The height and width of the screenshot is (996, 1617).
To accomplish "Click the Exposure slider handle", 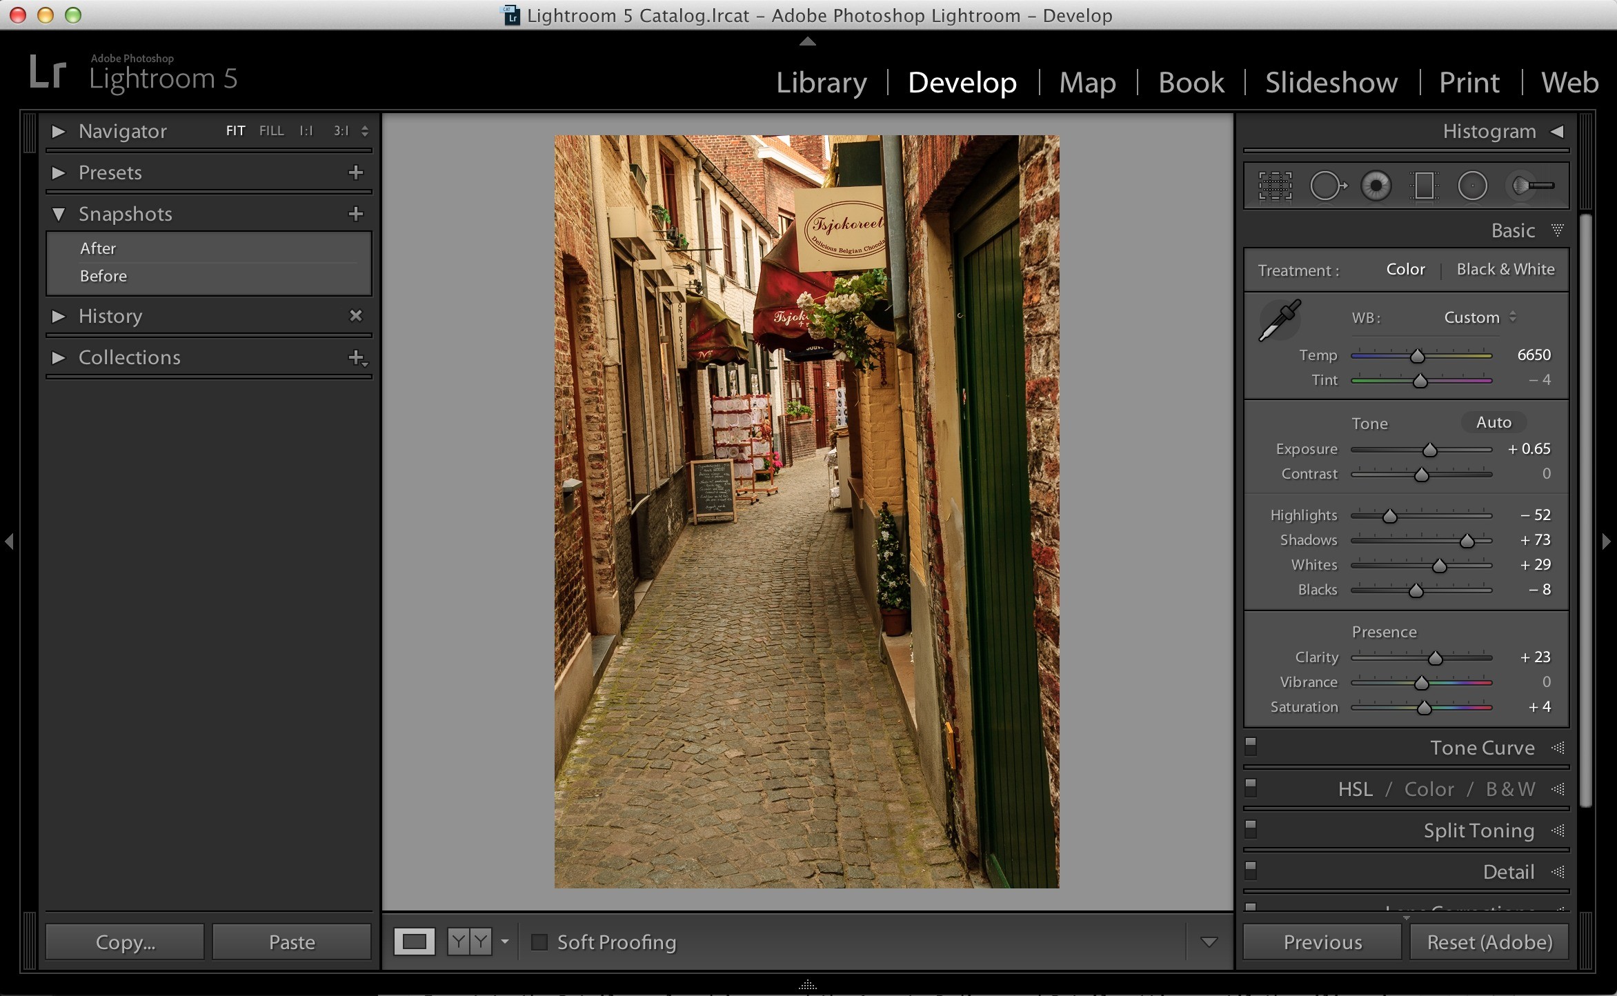I will (x=1430, y=450).
